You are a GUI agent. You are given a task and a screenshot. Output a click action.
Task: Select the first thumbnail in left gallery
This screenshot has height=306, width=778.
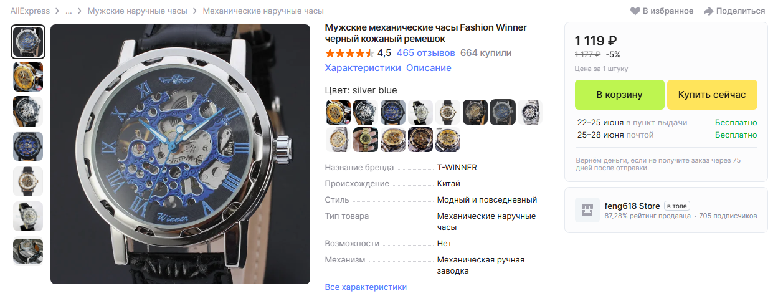[x=28, y=42]
